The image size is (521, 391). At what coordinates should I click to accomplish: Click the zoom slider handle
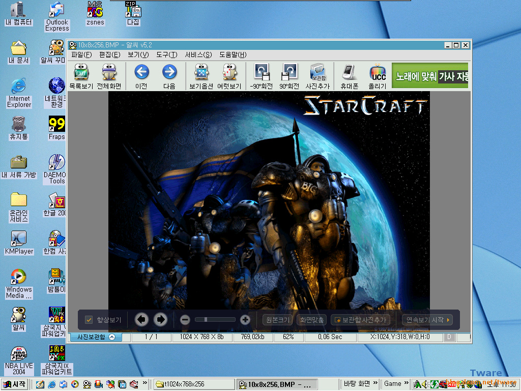point(206,320)
